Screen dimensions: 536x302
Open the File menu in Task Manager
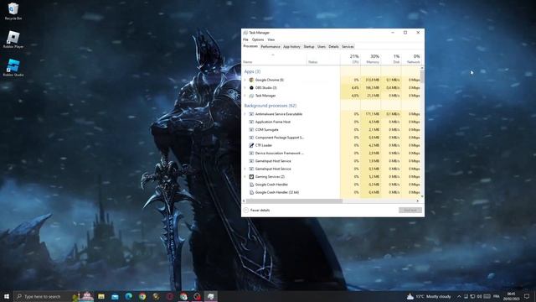coord(245,39)
